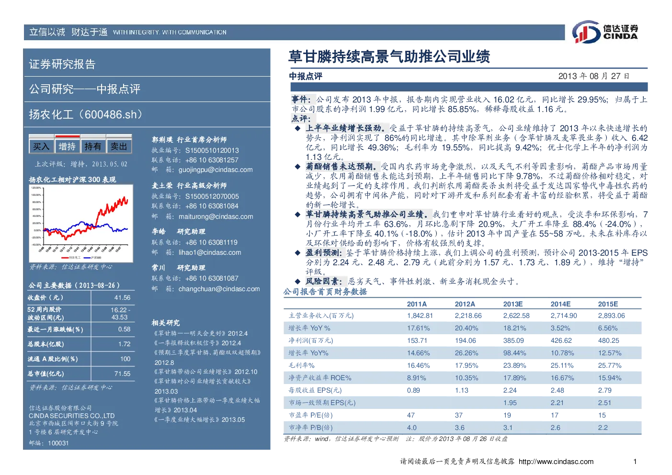Select the 增持 rating box
This screenshot has height=475, width=672.
pos(67,146)
